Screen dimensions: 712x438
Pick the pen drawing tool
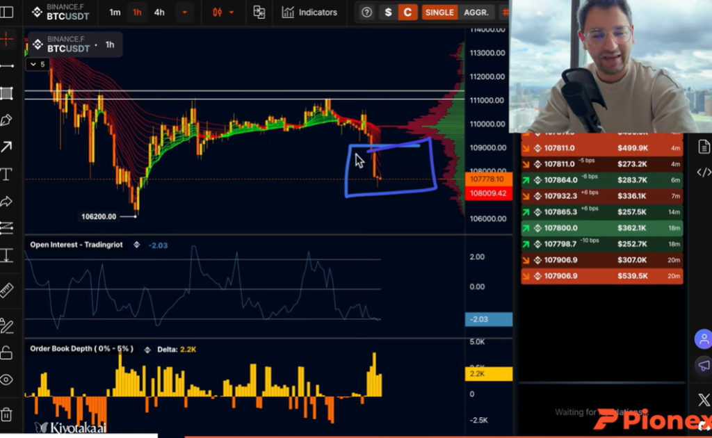point(6,120)
